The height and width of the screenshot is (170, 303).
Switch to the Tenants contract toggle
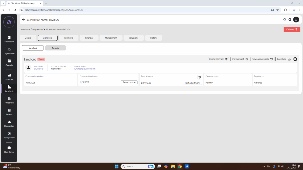coord(55,48)
